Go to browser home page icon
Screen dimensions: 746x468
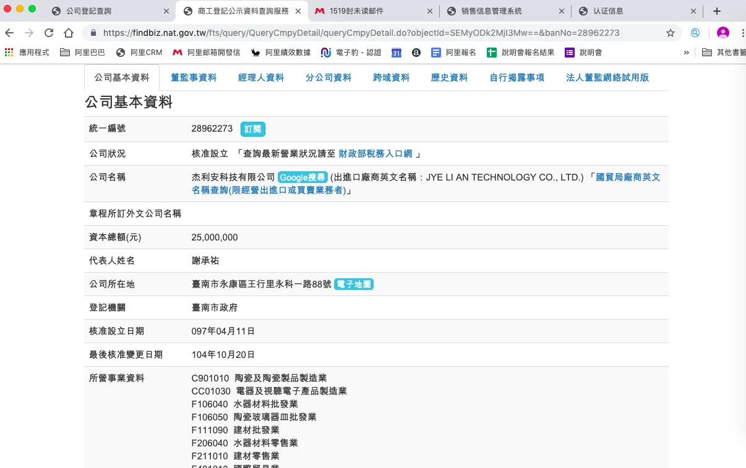[69, 33]
